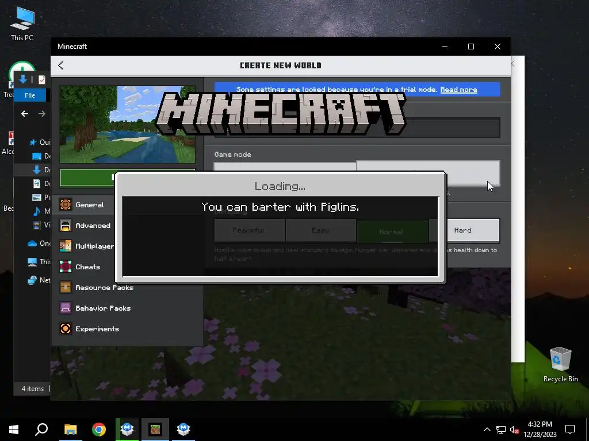
Task: Select OneDrive in File Explorer sidebar
Action: click(39, 243)
